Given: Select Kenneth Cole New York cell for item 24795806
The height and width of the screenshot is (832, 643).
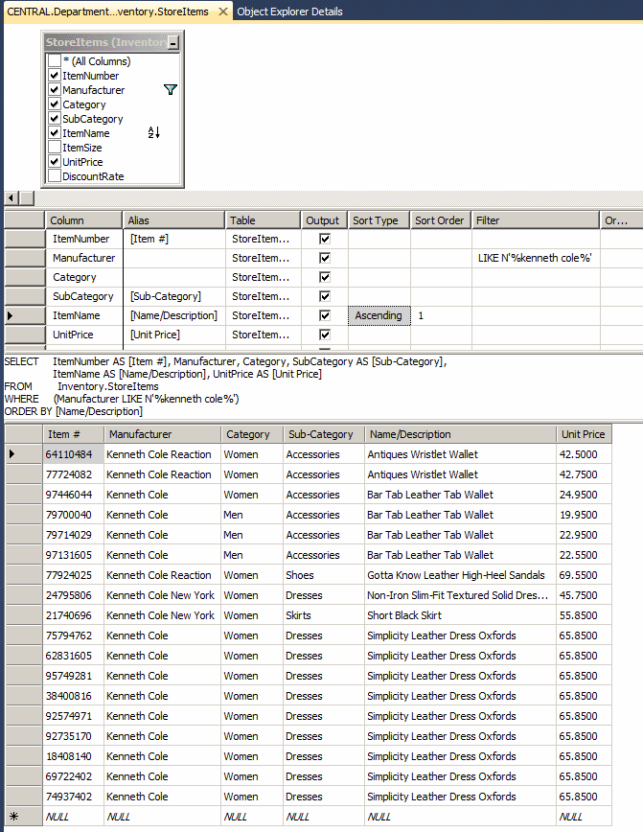Looking at the screenshot, I should pos(162,595).
